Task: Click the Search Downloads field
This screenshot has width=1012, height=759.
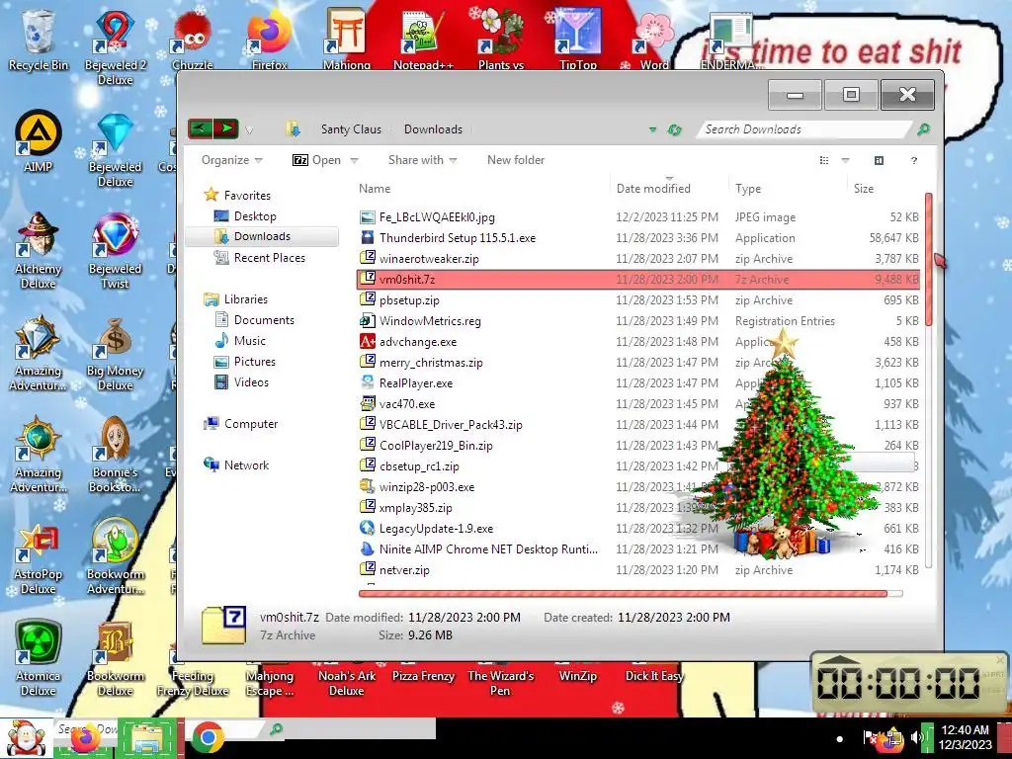Action: (804, 129)
